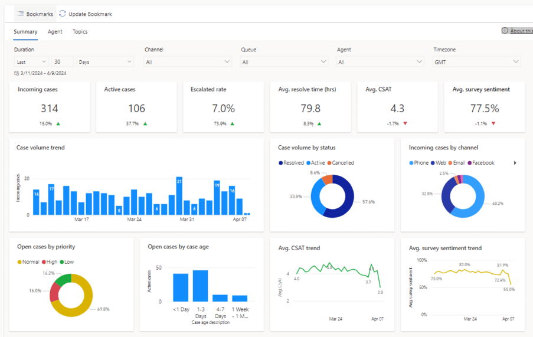The height and width of the screenshot is (337, 533).
Task: Click the duration number field showing 30
Action: click(62, 61)
